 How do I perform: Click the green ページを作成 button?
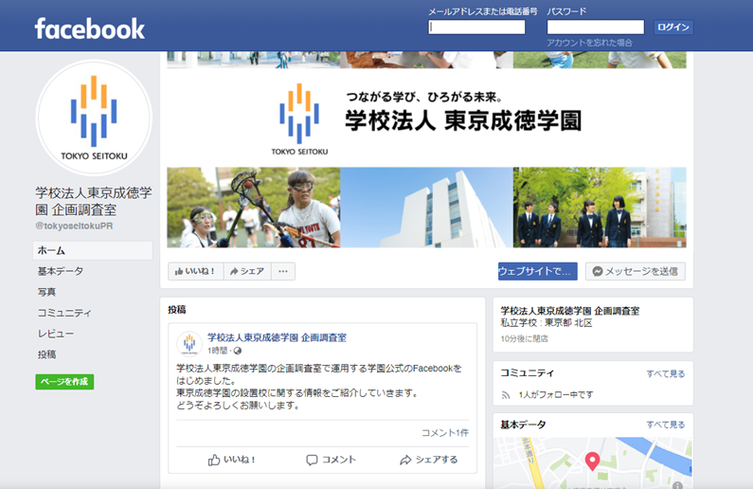point(64,382)
